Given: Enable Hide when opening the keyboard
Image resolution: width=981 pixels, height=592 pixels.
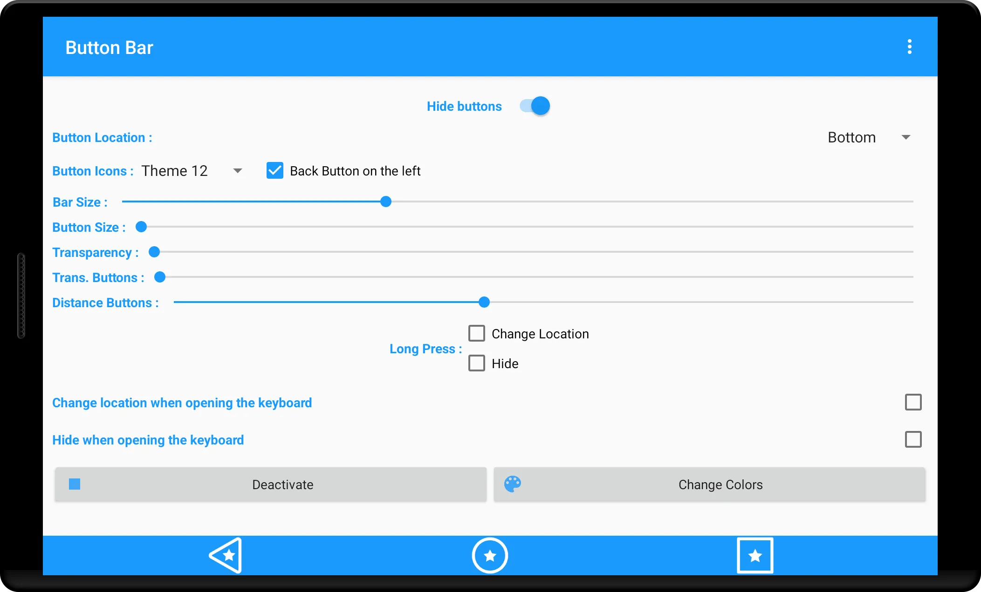Looking at the screenshot, I should click(x=913, y=439).
